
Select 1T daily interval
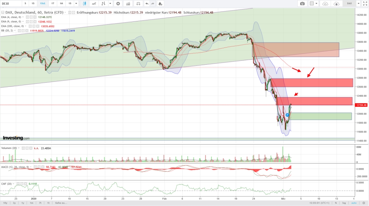[x=53, y=4]
